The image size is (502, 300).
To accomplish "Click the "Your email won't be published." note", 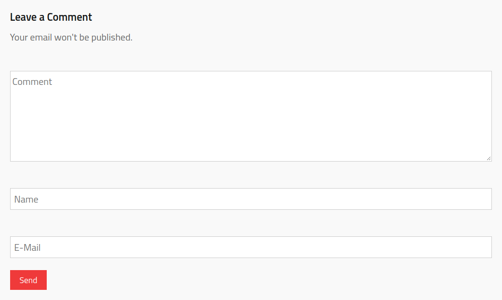I will tap(71, 37).
